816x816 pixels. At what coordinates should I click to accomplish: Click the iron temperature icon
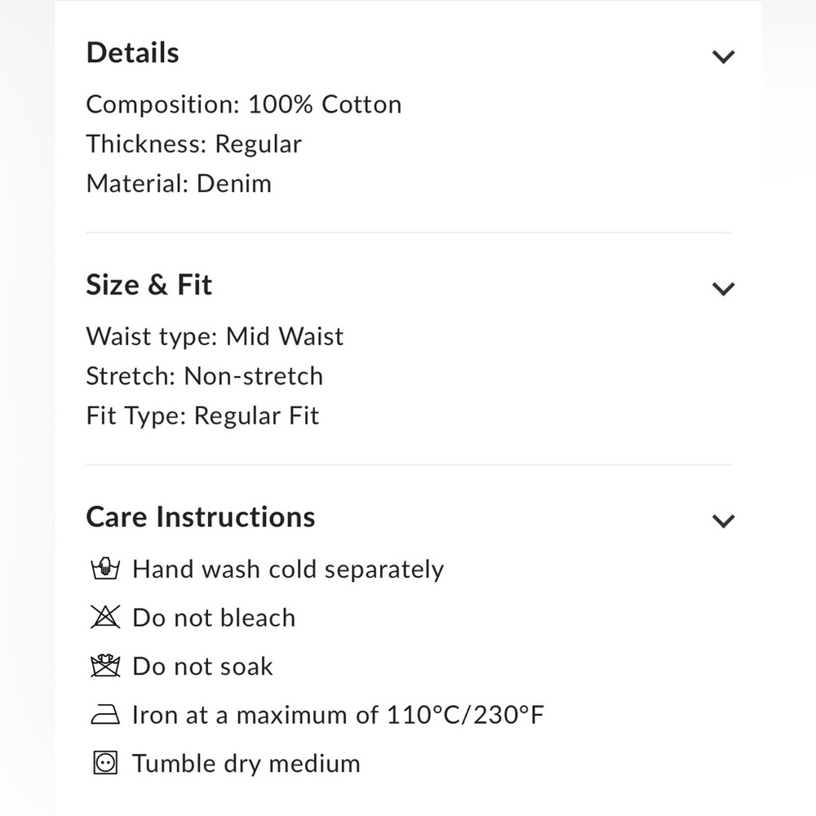105,714
